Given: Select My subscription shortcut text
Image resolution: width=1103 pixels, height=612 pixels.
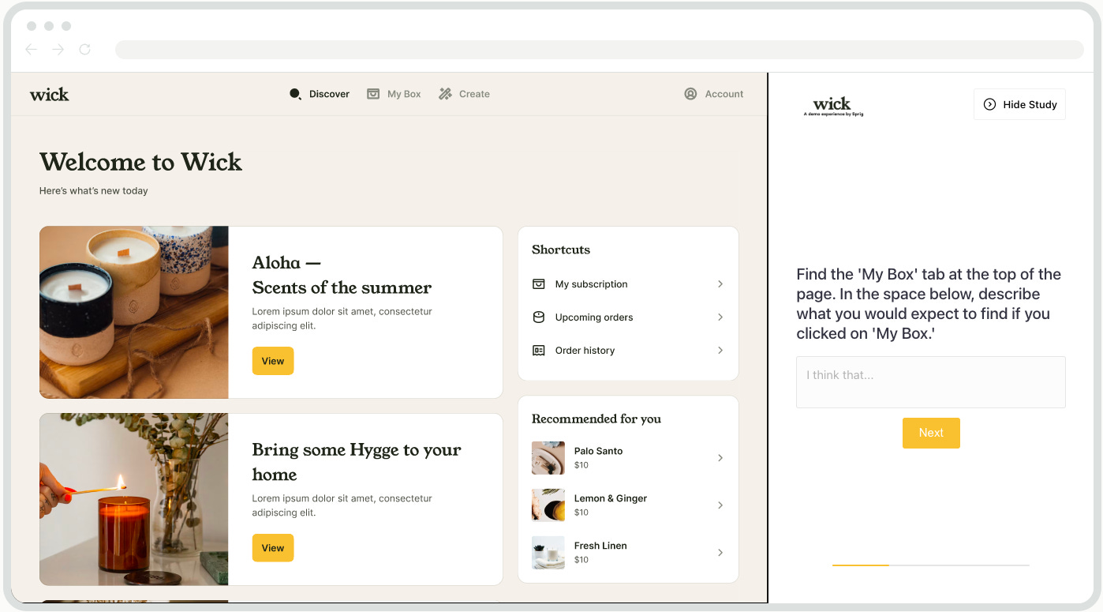Looking at the screenshot, I should coord(592,284).
